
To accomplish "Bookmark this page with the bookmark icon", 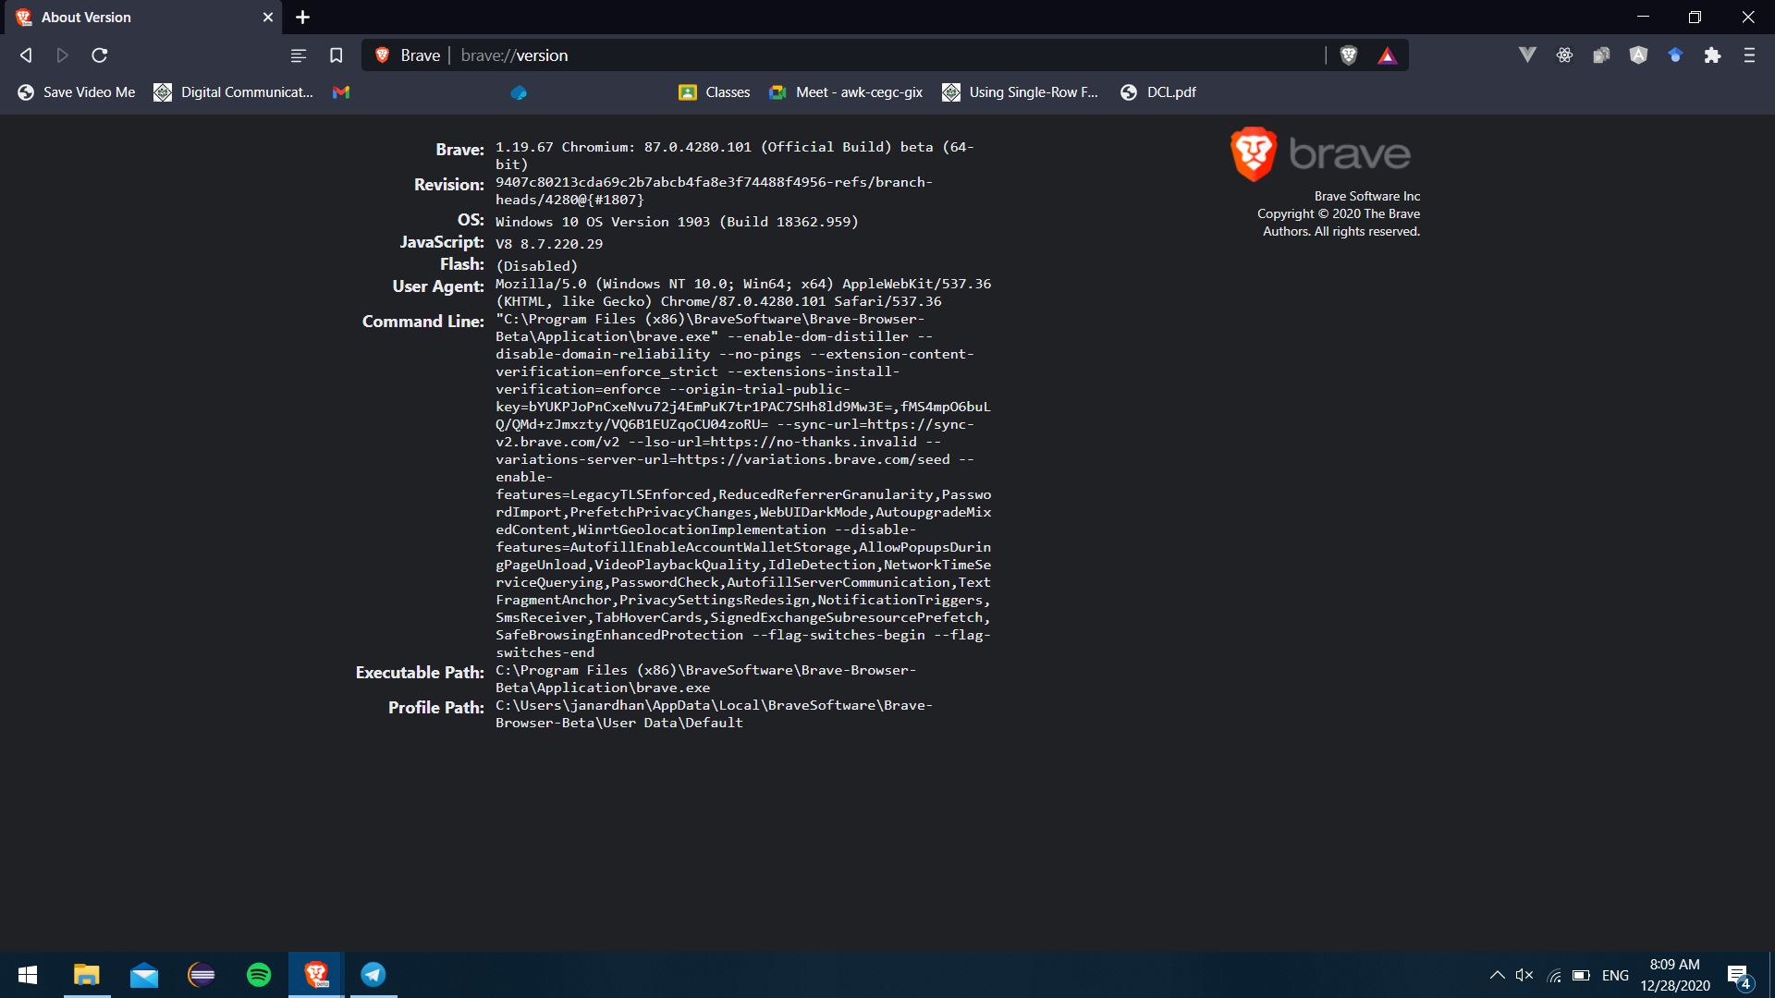I will 337,55.
